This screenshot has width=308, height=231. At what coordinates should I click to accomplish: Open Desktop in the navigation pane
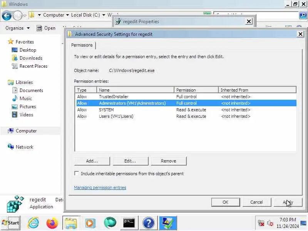coord(24,50)
